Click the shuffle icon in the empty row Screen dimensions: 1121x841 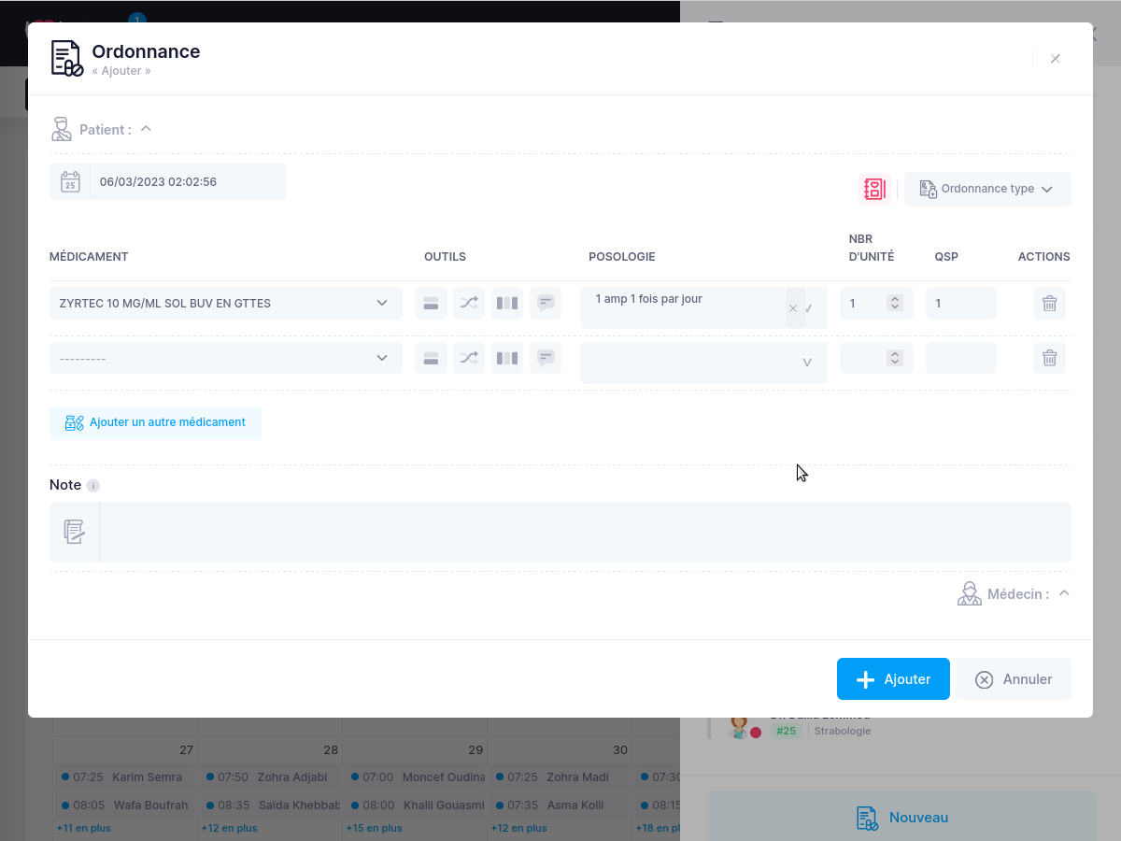click(469, 358)
